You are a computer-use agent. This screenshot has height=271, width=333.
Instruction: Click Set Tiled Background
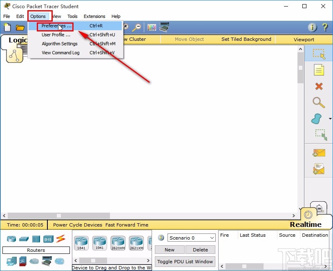(246, 39)
